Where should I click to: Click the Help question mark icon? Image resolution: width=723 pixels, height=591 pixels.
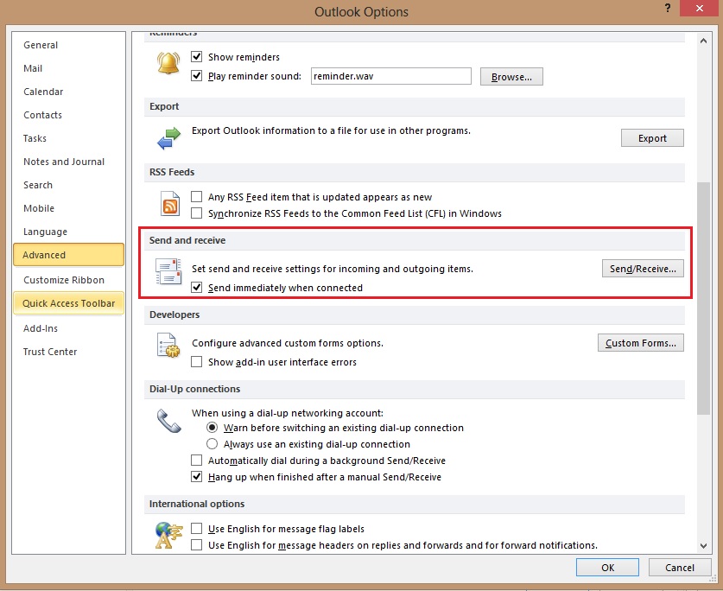coord(667,8)
